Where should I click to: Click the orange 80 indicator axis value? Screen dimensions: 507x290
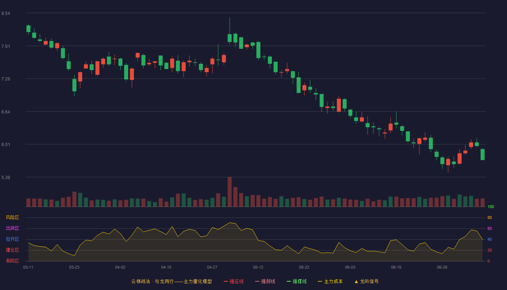point(490,217)
